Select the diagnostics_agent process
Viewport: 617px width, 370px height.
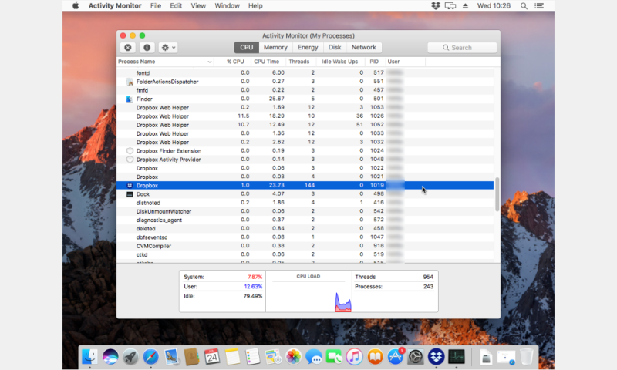tap(305, 220)
